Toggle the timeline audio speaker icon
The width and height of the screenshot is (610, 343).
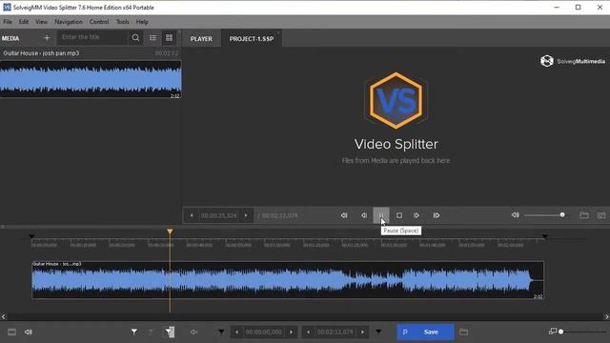[29, 332]
